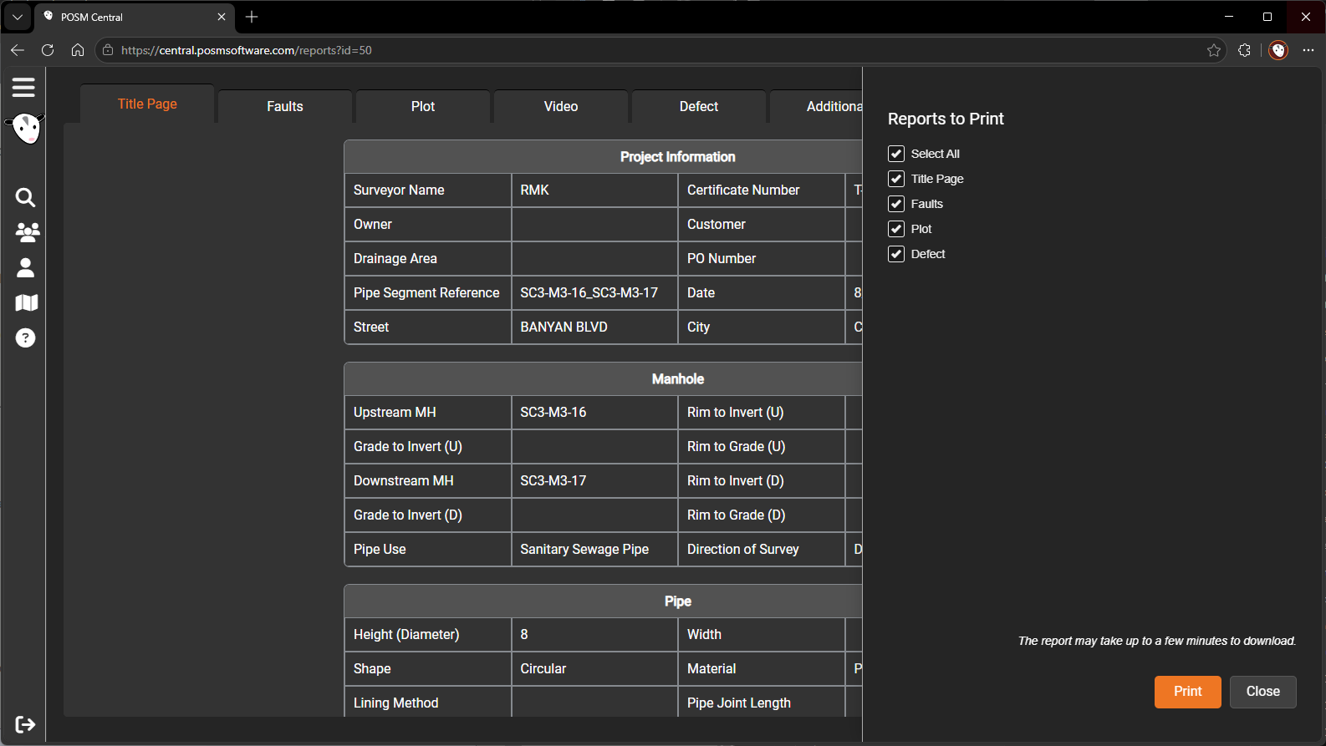Open the map icon in sidebar
The width and height of the screenshot is (1326, 746).
26,302
